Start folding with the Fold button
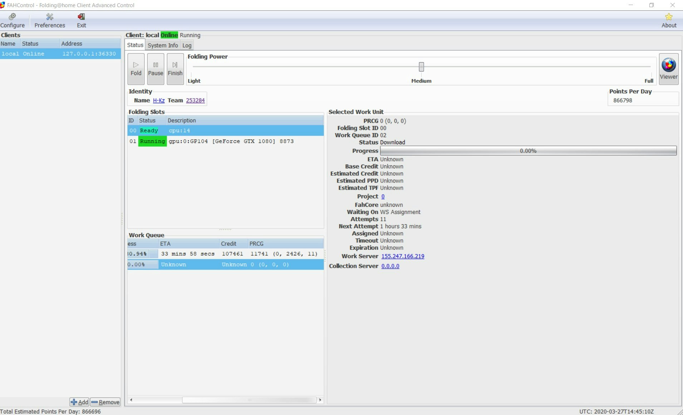683x415 pixels. coord(136,69)
